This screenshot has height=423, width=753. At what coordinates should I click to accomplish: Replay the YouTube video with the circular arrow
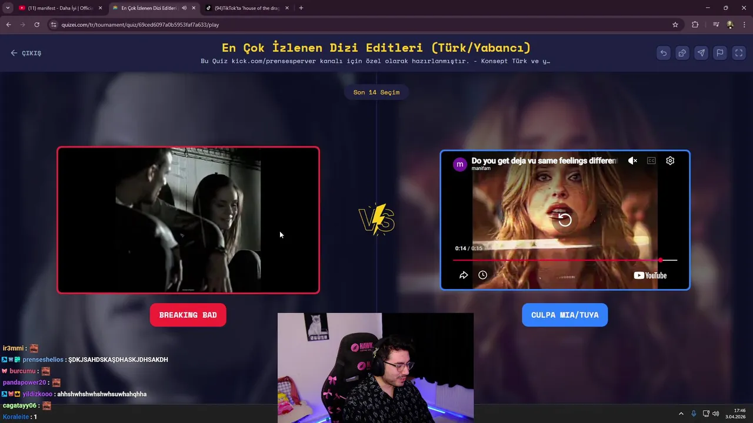565,220
